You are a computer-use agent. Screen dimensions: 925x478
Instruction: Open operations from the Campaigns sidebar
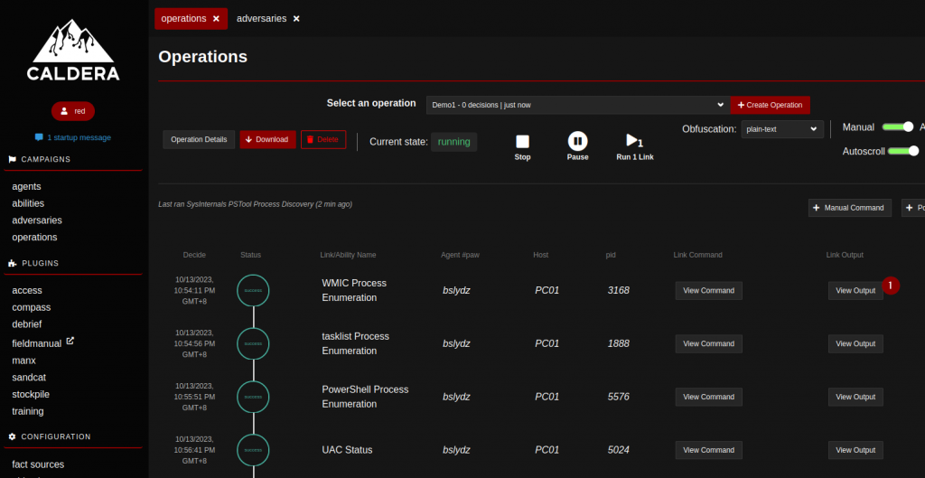(x=34, y=238)
